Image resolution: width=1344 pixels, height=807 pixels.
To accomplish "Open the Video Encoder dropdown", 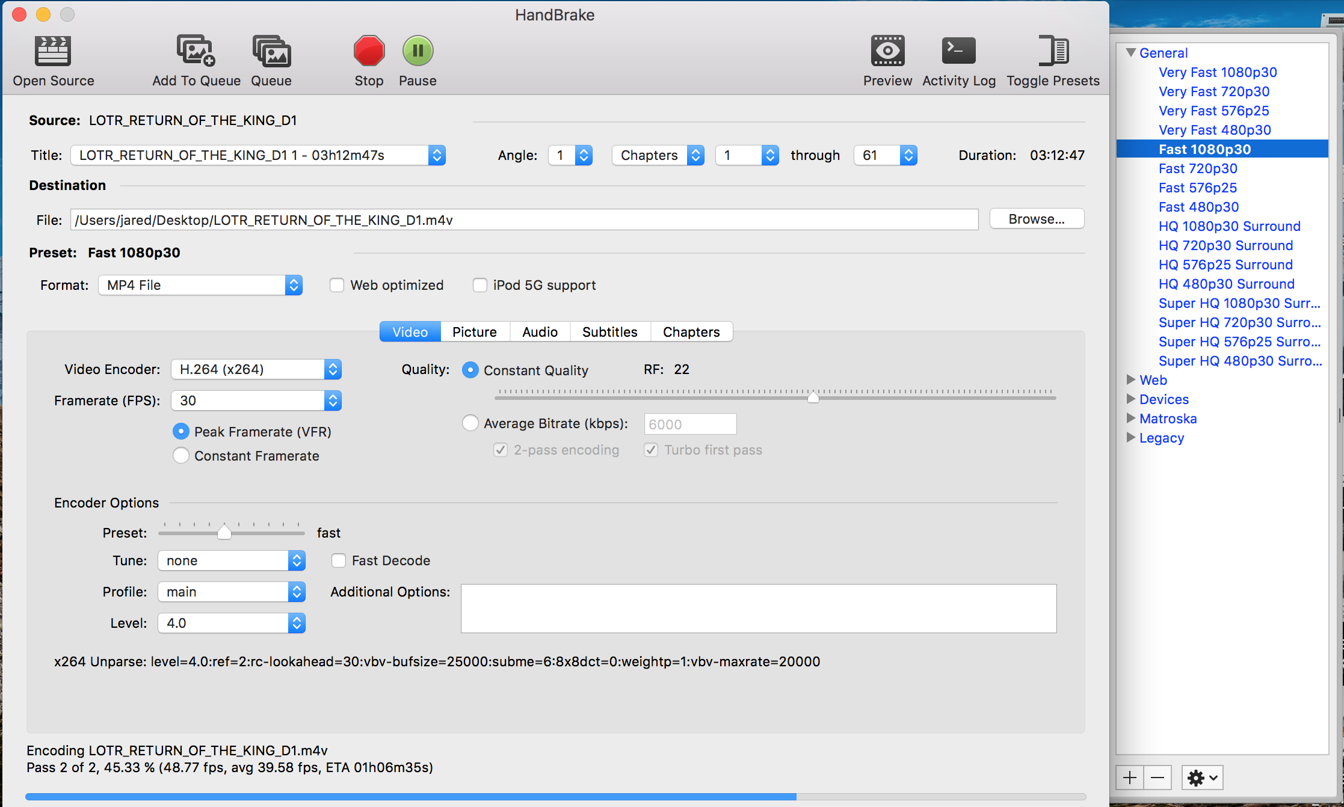I will (256, 369).
